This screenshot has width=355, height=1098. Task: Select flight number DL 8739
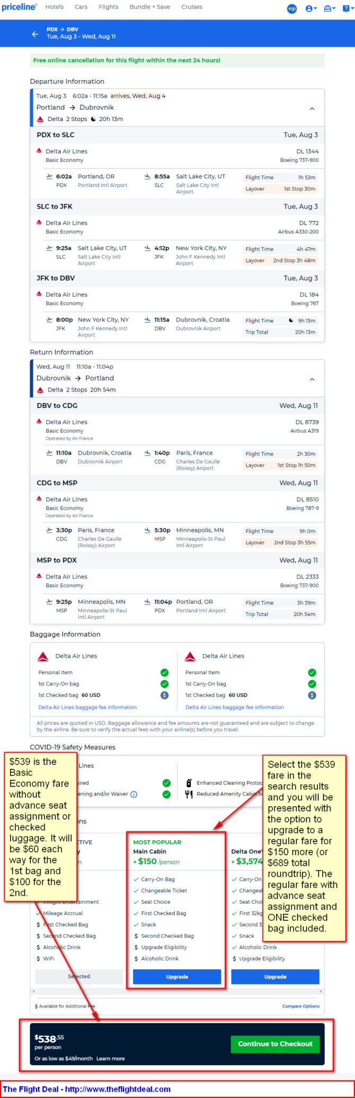pos(307,422)
